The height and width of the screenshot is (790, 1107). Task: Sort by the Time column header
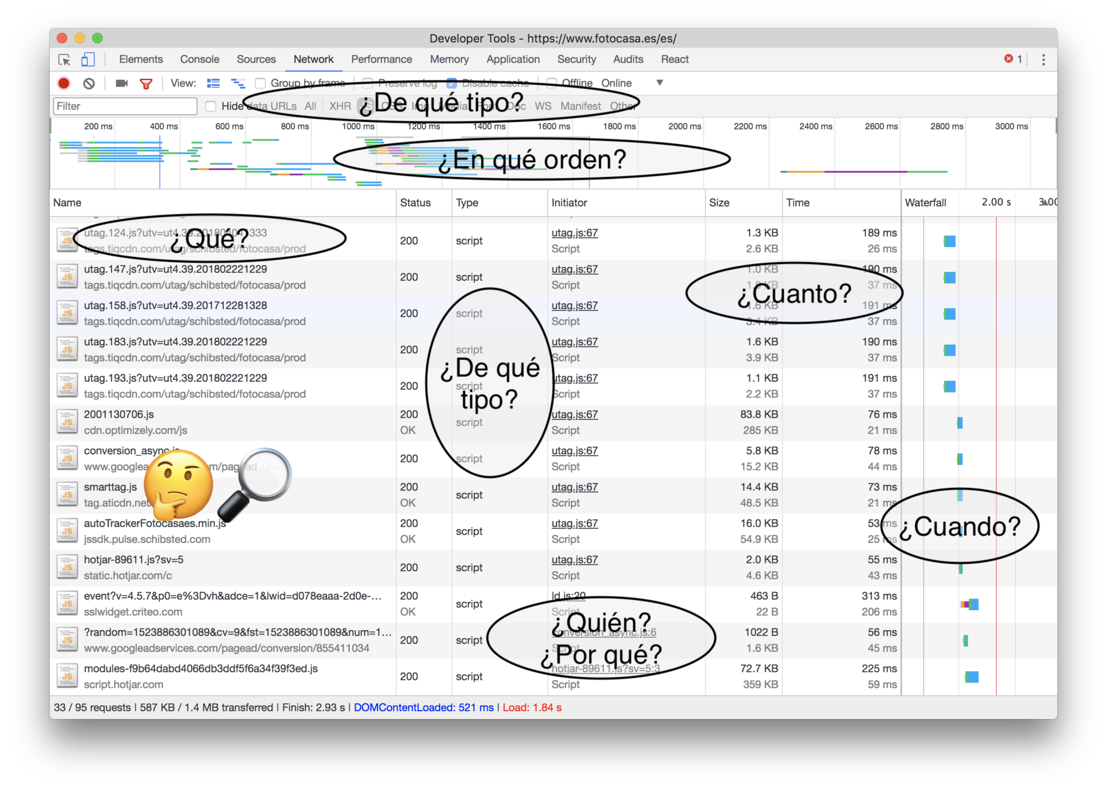coord(841,202)
